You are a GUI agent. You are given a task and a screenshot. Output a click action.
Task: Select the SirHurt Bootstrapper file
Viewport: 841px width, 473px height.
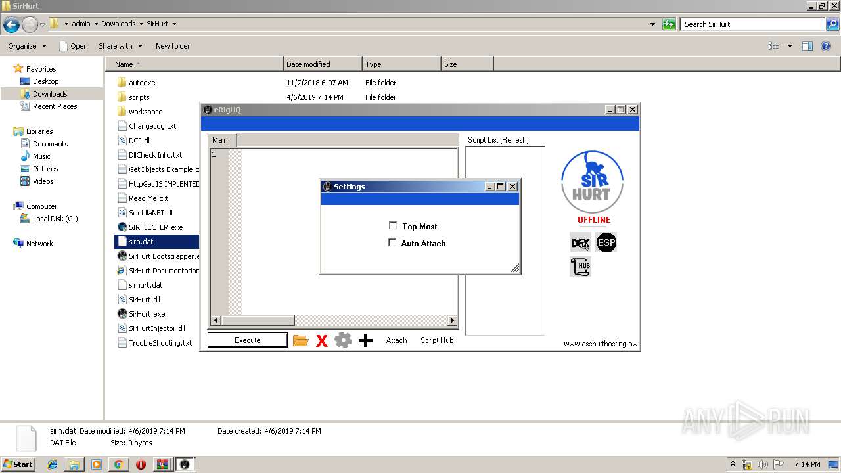coord(158,256)
